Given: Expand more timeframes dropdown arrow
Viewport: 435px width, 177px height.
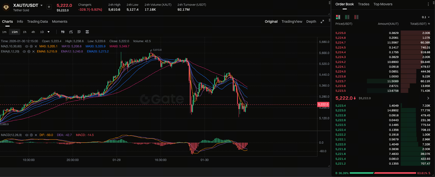Looking at the screenshot, I should [49, 32].
